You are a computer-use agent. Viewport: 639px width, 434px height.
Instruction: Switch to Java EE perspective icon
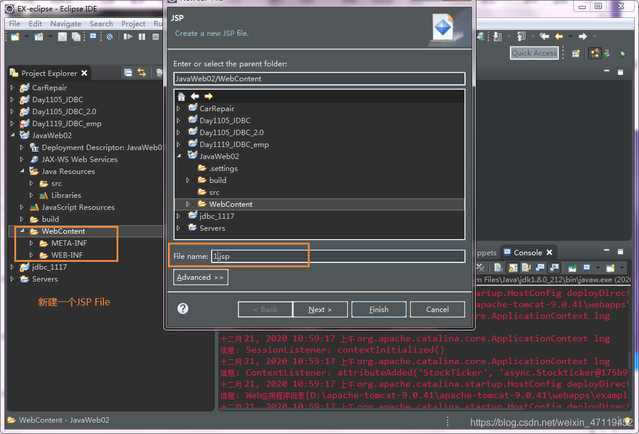(595, 53)
